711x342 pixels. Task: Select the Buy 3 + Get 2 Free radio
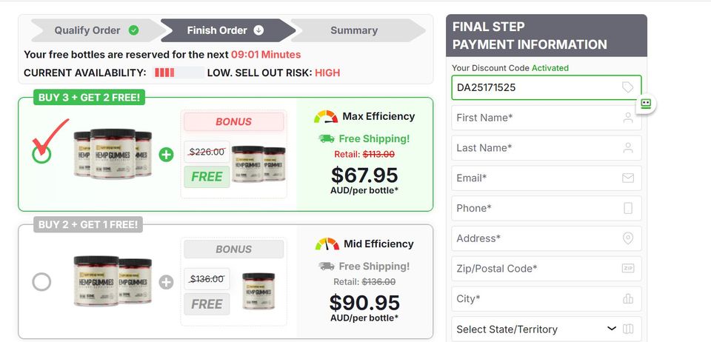coord(41,155)
